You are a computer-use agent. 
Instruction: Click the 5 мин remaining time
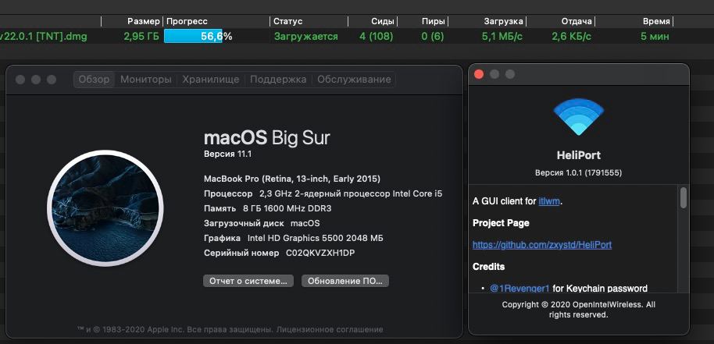coord(655,37)
